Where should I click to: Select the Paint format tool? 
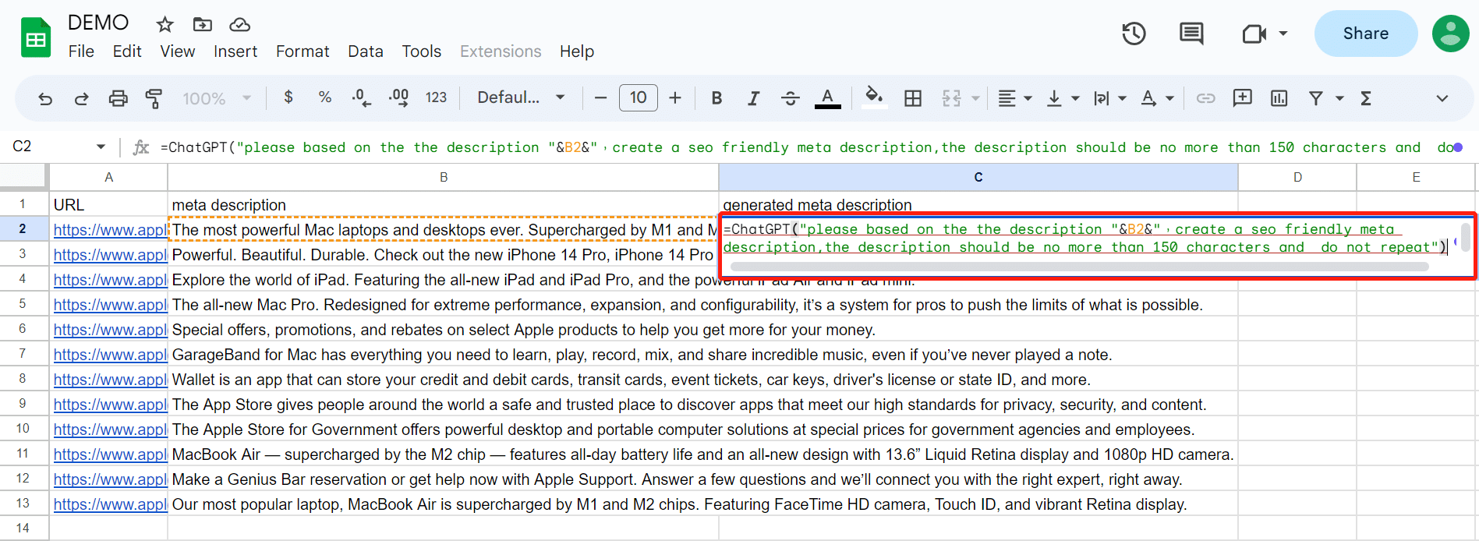(x=154, y=98)
